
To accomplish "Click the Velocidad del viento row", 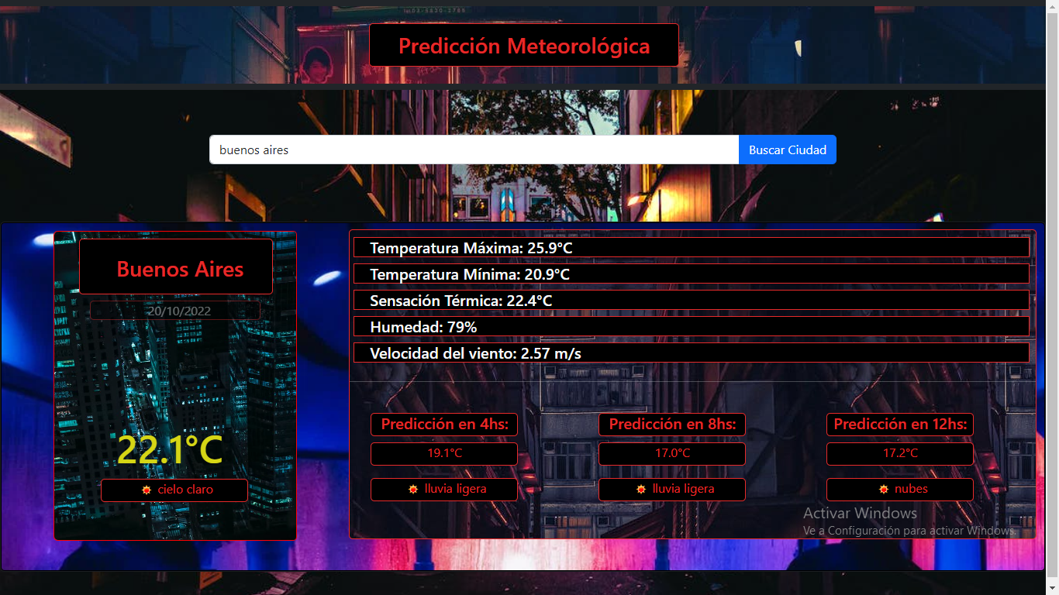I will [692, 353].
